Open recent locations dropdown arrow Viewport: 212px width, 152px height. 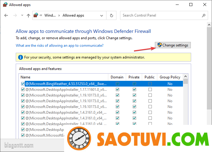click(x=22, y=15)
